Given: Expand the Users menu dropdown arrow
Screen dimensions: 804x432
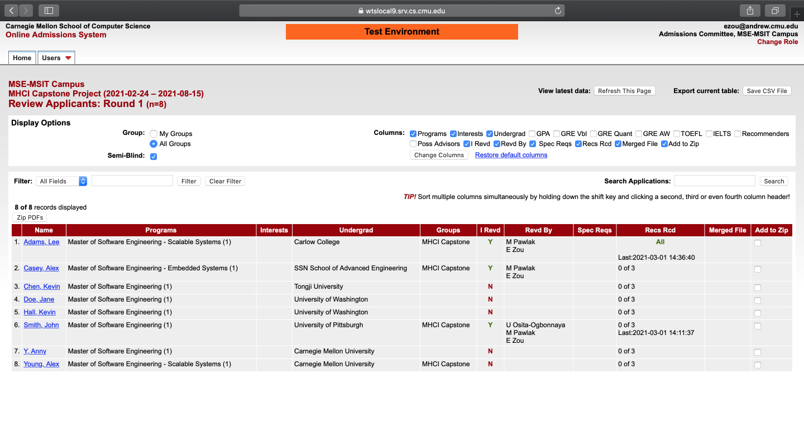Looking at the screenshot, I should coord(68,58).
